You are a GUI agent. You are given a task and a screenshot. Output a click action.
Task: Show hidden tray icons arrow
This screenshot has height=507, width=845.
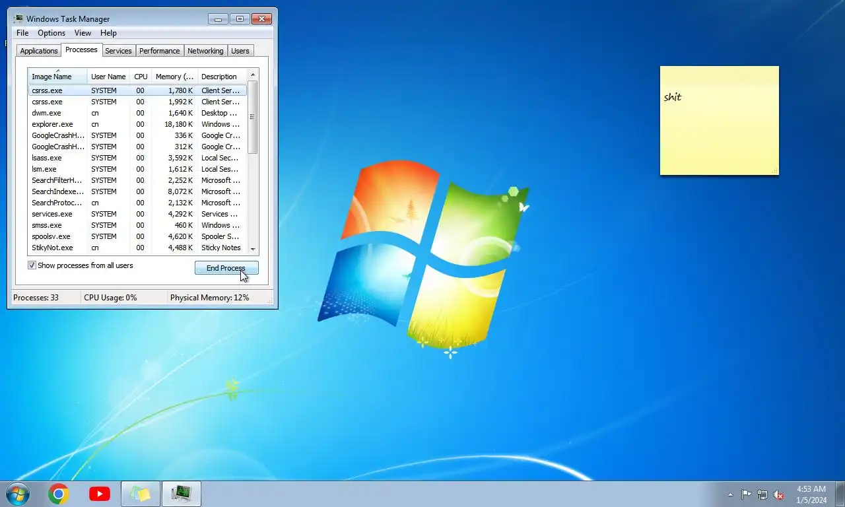click(730, 494)
